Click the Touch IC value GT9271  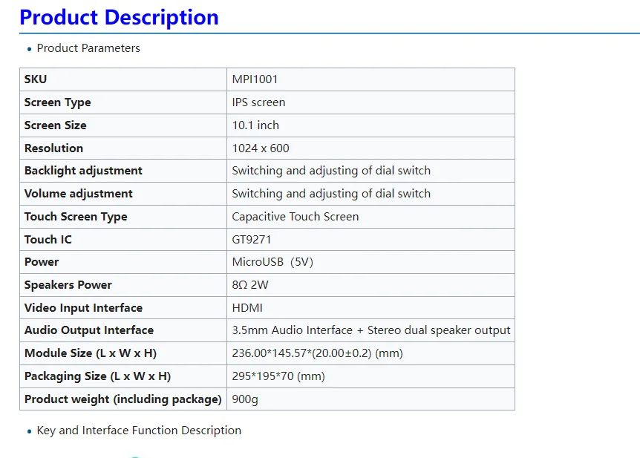[252, 240]
